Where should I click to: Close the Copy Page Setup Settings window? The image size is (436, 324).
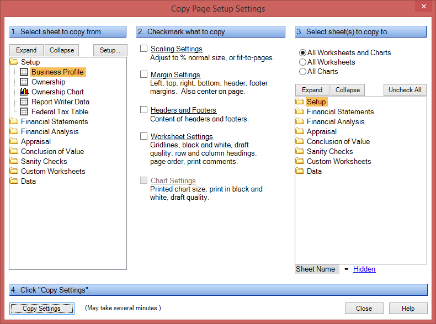423,6
